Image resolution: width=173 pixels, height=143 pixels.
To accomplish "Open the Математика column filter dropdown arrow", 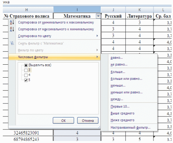I will tap(98, 16).
